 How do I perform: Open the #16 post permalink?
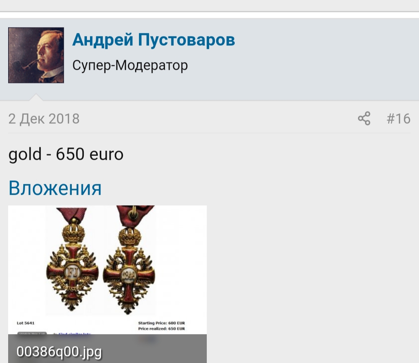click(398, 118)
